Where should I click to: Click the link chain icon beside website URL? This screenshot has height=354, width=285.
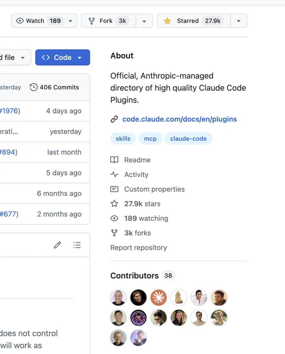(x=114, y=119)
